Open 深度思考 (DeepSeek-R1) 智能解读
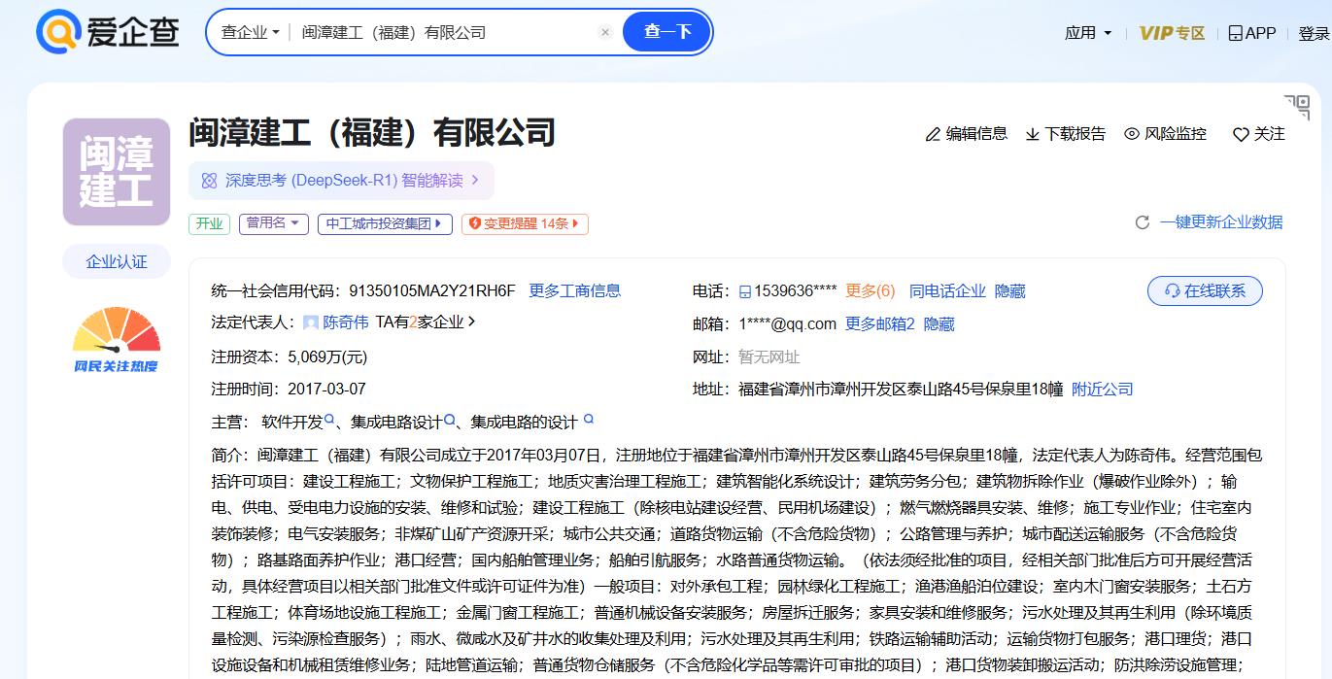The height and width of the screenshot is (679, 1332). click(341, 180)
